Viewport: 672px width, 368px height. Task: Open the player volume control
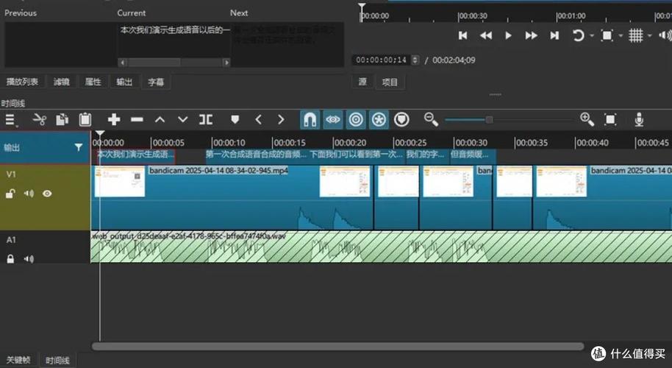click(665, 35)
